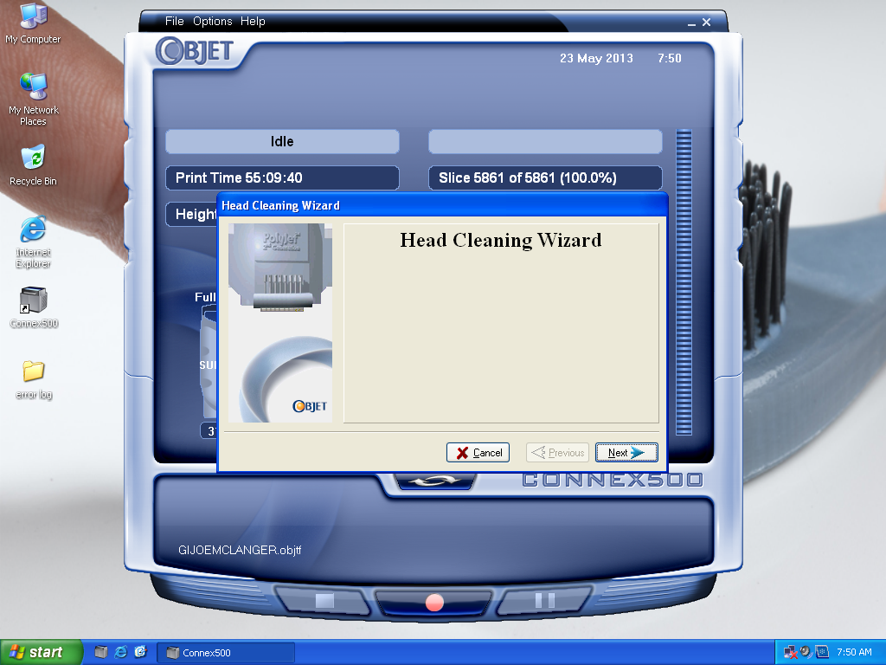
Task: Close the Objet application window
Action: pyautogui.click(x=706, y=22)
